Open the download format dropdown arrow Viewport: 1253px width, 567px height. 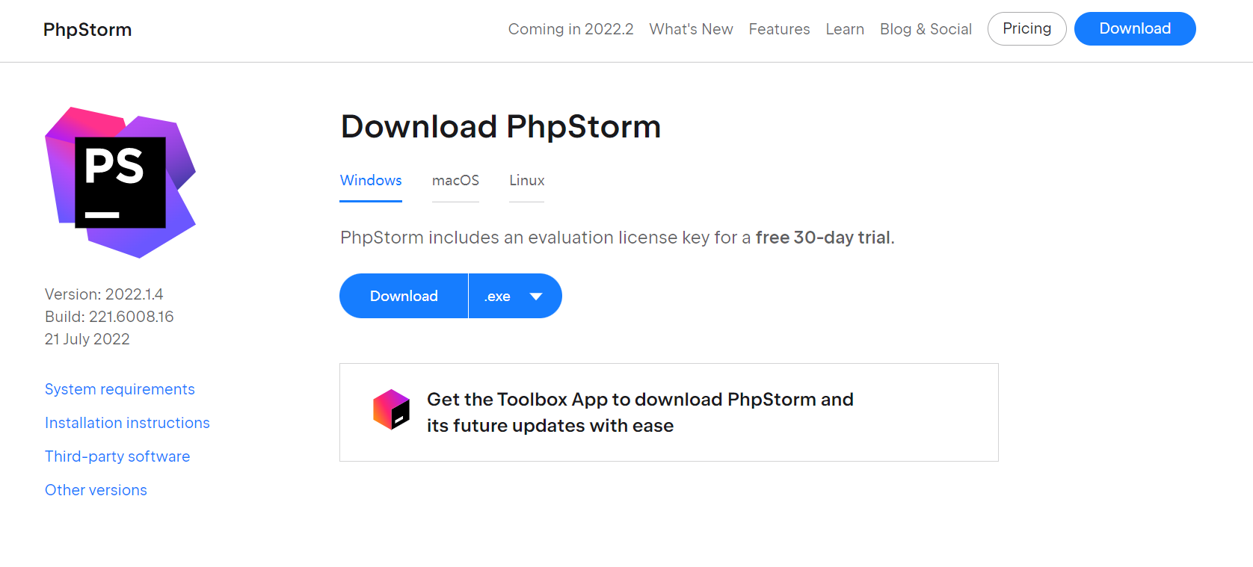536,297
